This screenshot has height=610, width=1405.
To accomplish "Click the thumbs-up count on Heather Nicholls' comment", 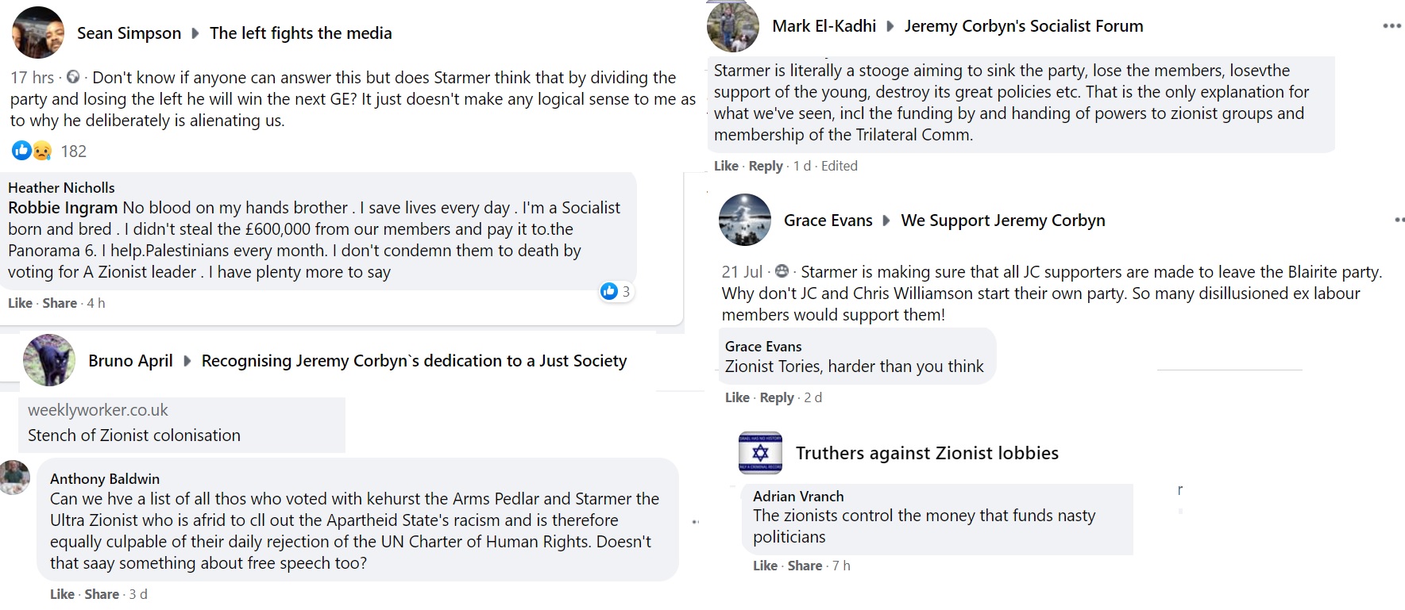I will pos(616,291).
